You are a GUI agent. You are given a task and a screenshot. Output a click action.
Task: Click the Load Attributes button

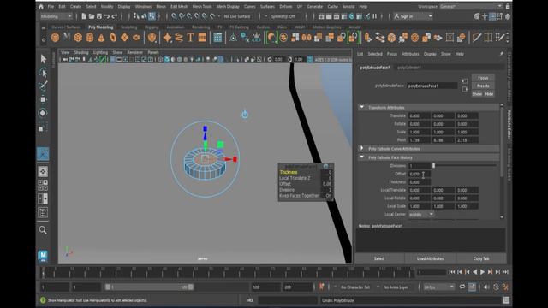click(x=430, y=258)
